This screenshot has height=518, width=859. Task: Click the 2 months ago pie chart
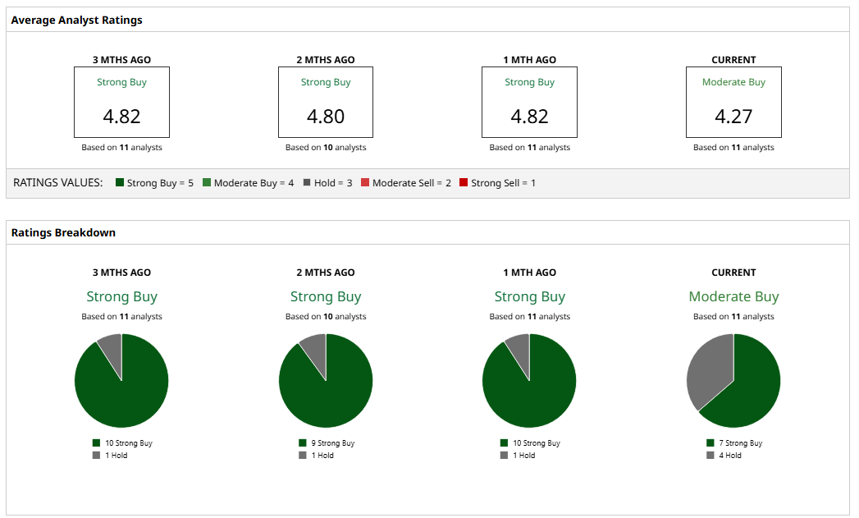(326, 380)
